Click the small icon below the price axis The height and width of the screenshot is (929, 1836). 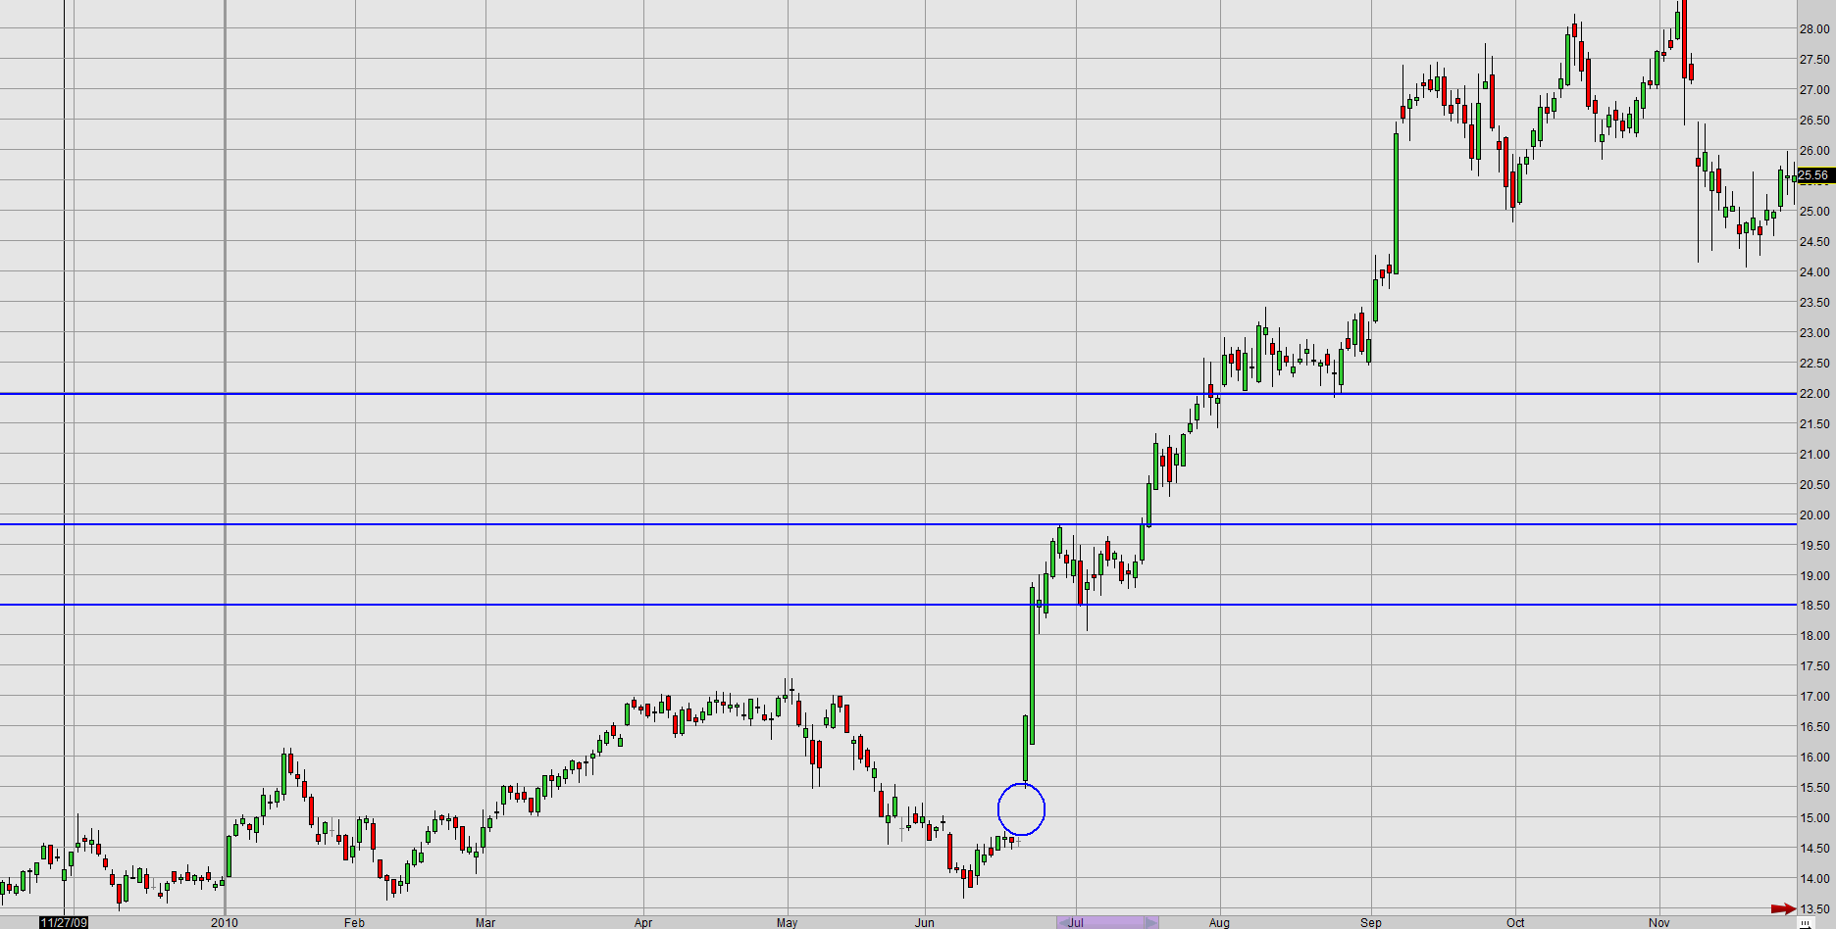point(1805,923)
